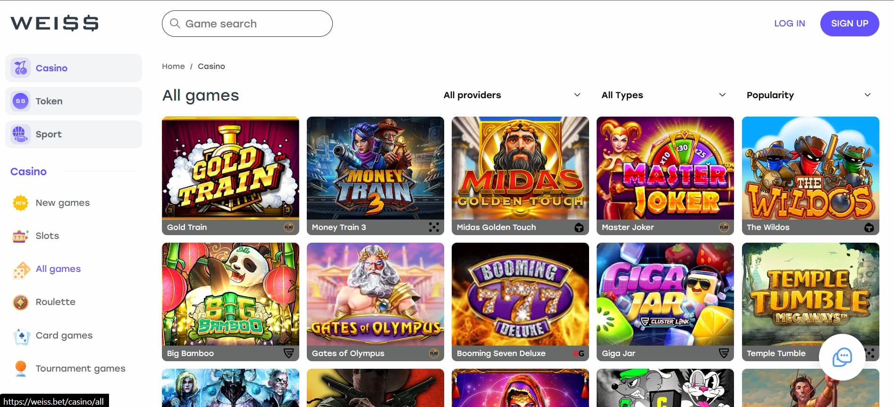Click the Token coin icon
The image size is (894, 407).
21,101
